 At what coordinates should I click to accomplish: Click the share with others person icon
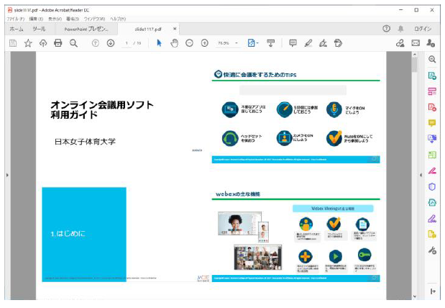[431, 43]
